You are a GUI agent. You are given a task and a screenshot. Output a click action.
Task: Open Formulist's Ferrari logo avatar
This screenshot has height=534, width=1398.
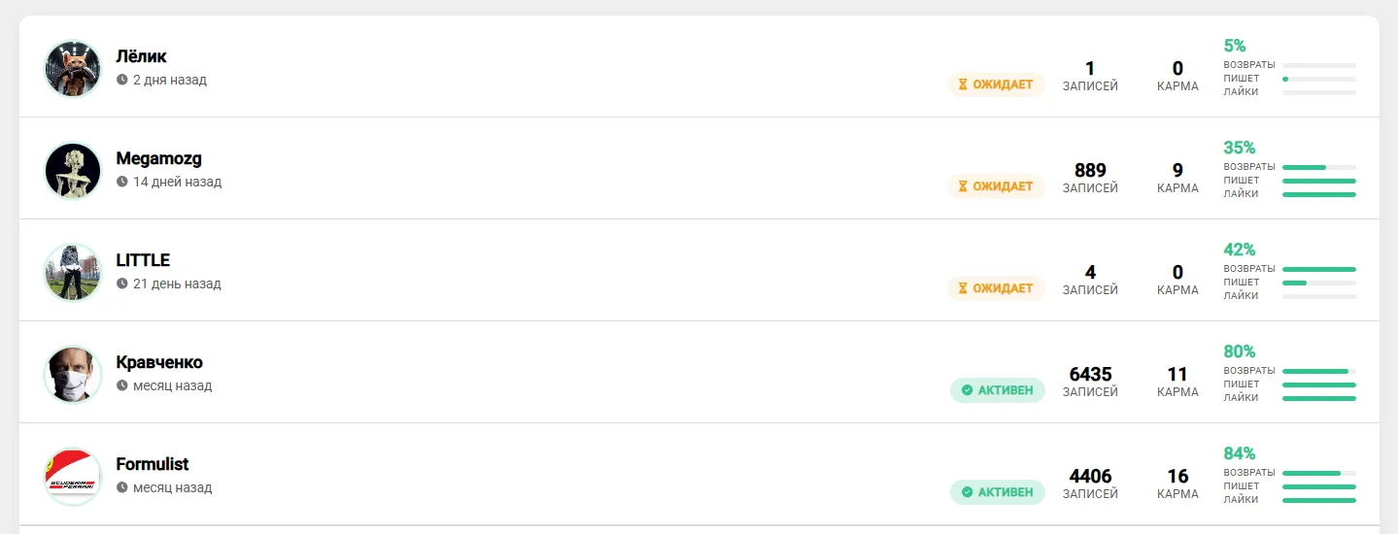73,477
